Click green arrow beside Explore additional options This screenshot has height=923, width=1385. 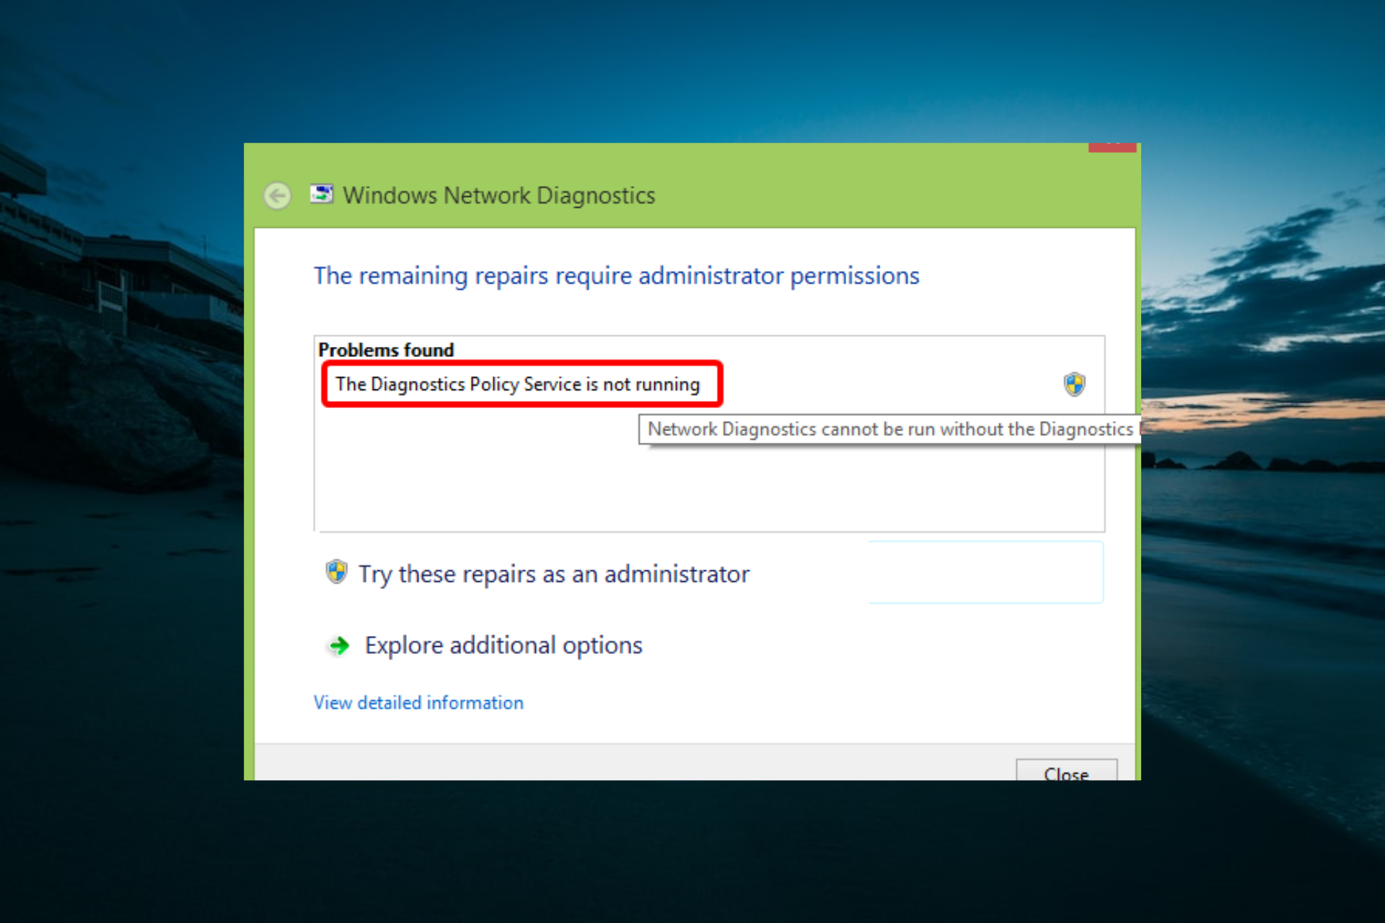click(x=338, y=645)
